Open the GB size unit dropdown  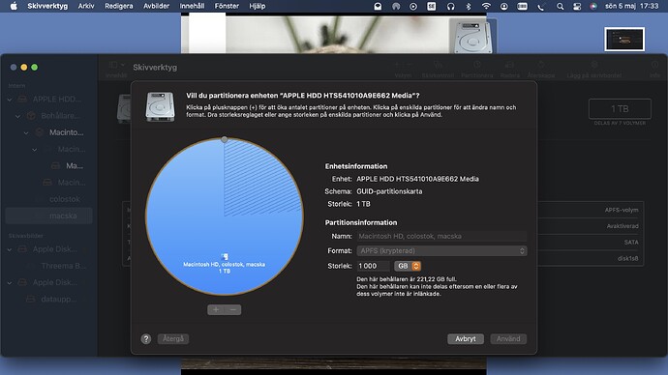click(x=408, y=266)
